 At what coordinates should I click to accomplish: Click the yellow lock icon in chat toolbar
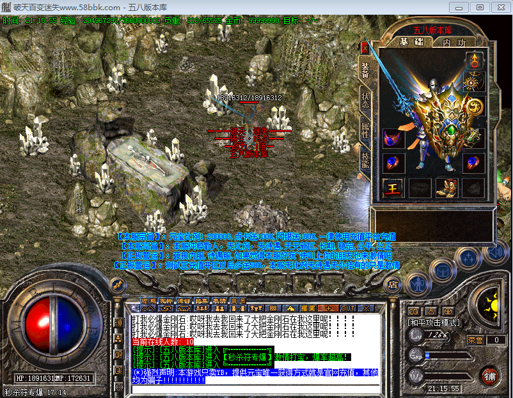click(x=290, y=309)
